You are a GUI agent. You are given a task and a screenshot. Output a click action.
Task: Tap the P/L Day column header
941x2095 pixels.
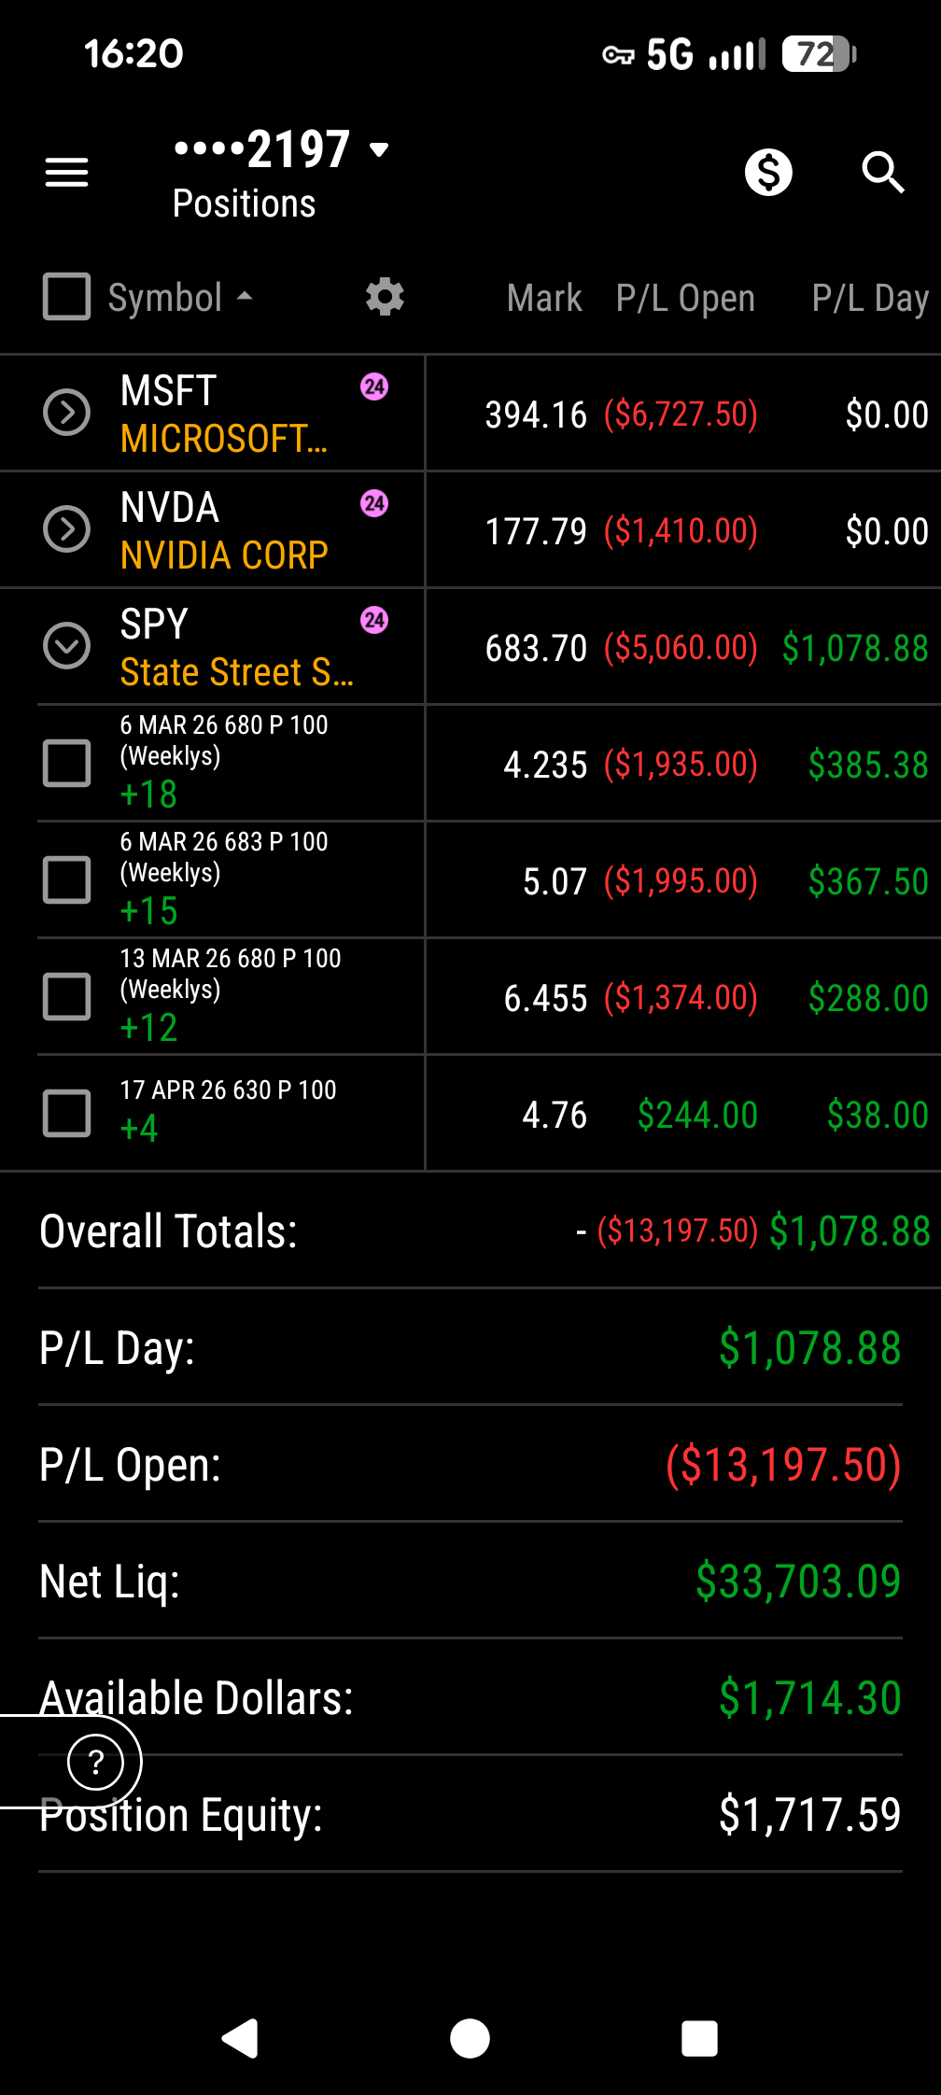click(x=869, y=299)
